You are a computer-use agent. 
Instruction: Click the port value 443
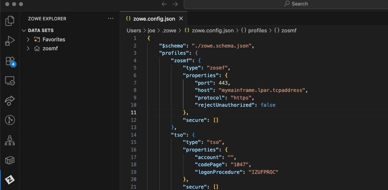223,83
